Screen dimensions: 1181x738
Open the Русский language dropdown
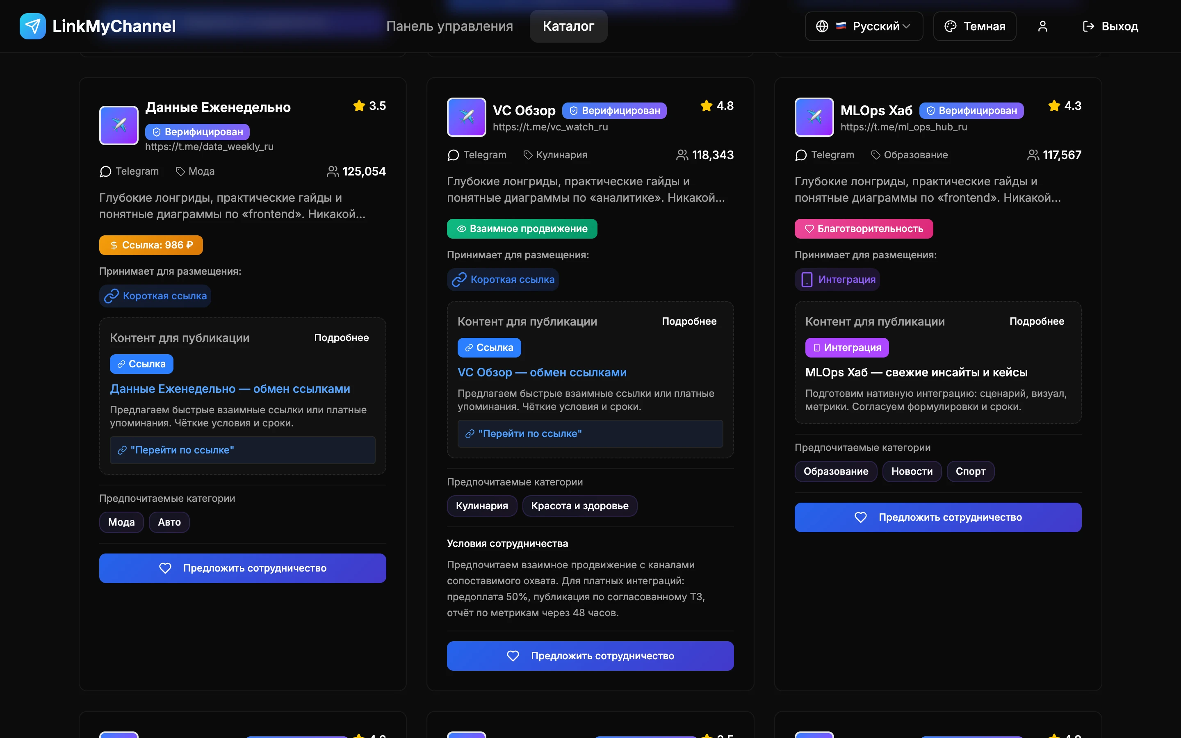pos(876,26)
